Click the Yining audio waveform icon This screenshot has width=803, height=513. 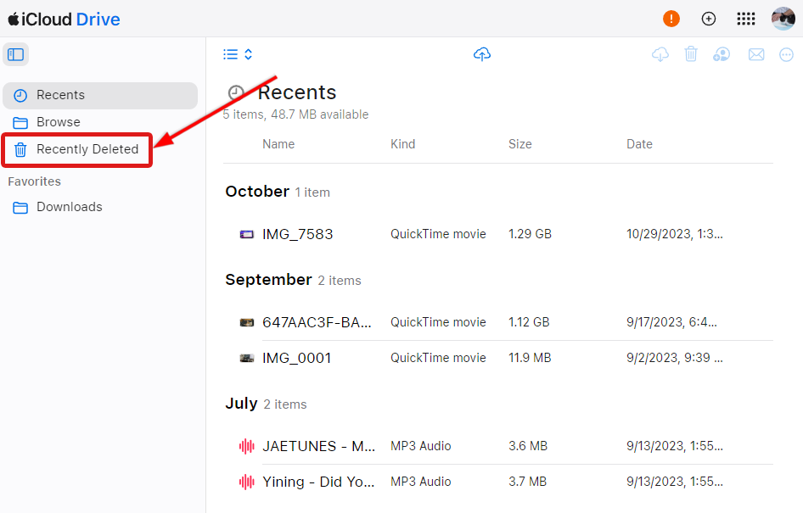click(247, 482)
